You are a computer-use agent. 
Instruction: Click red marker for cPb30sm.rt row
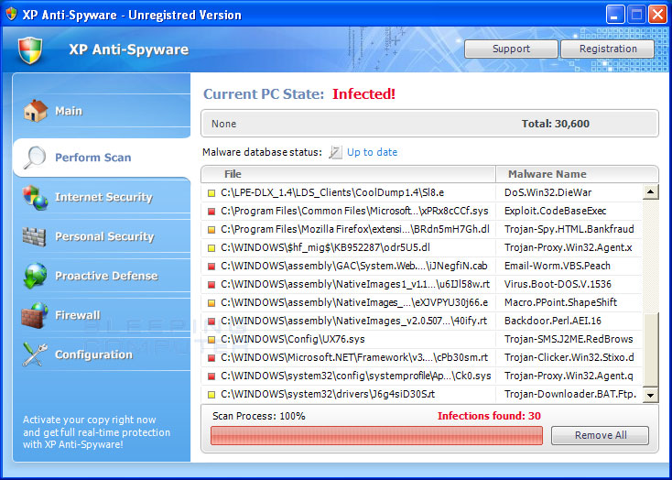pyautogui.click(x=211, y=358)
